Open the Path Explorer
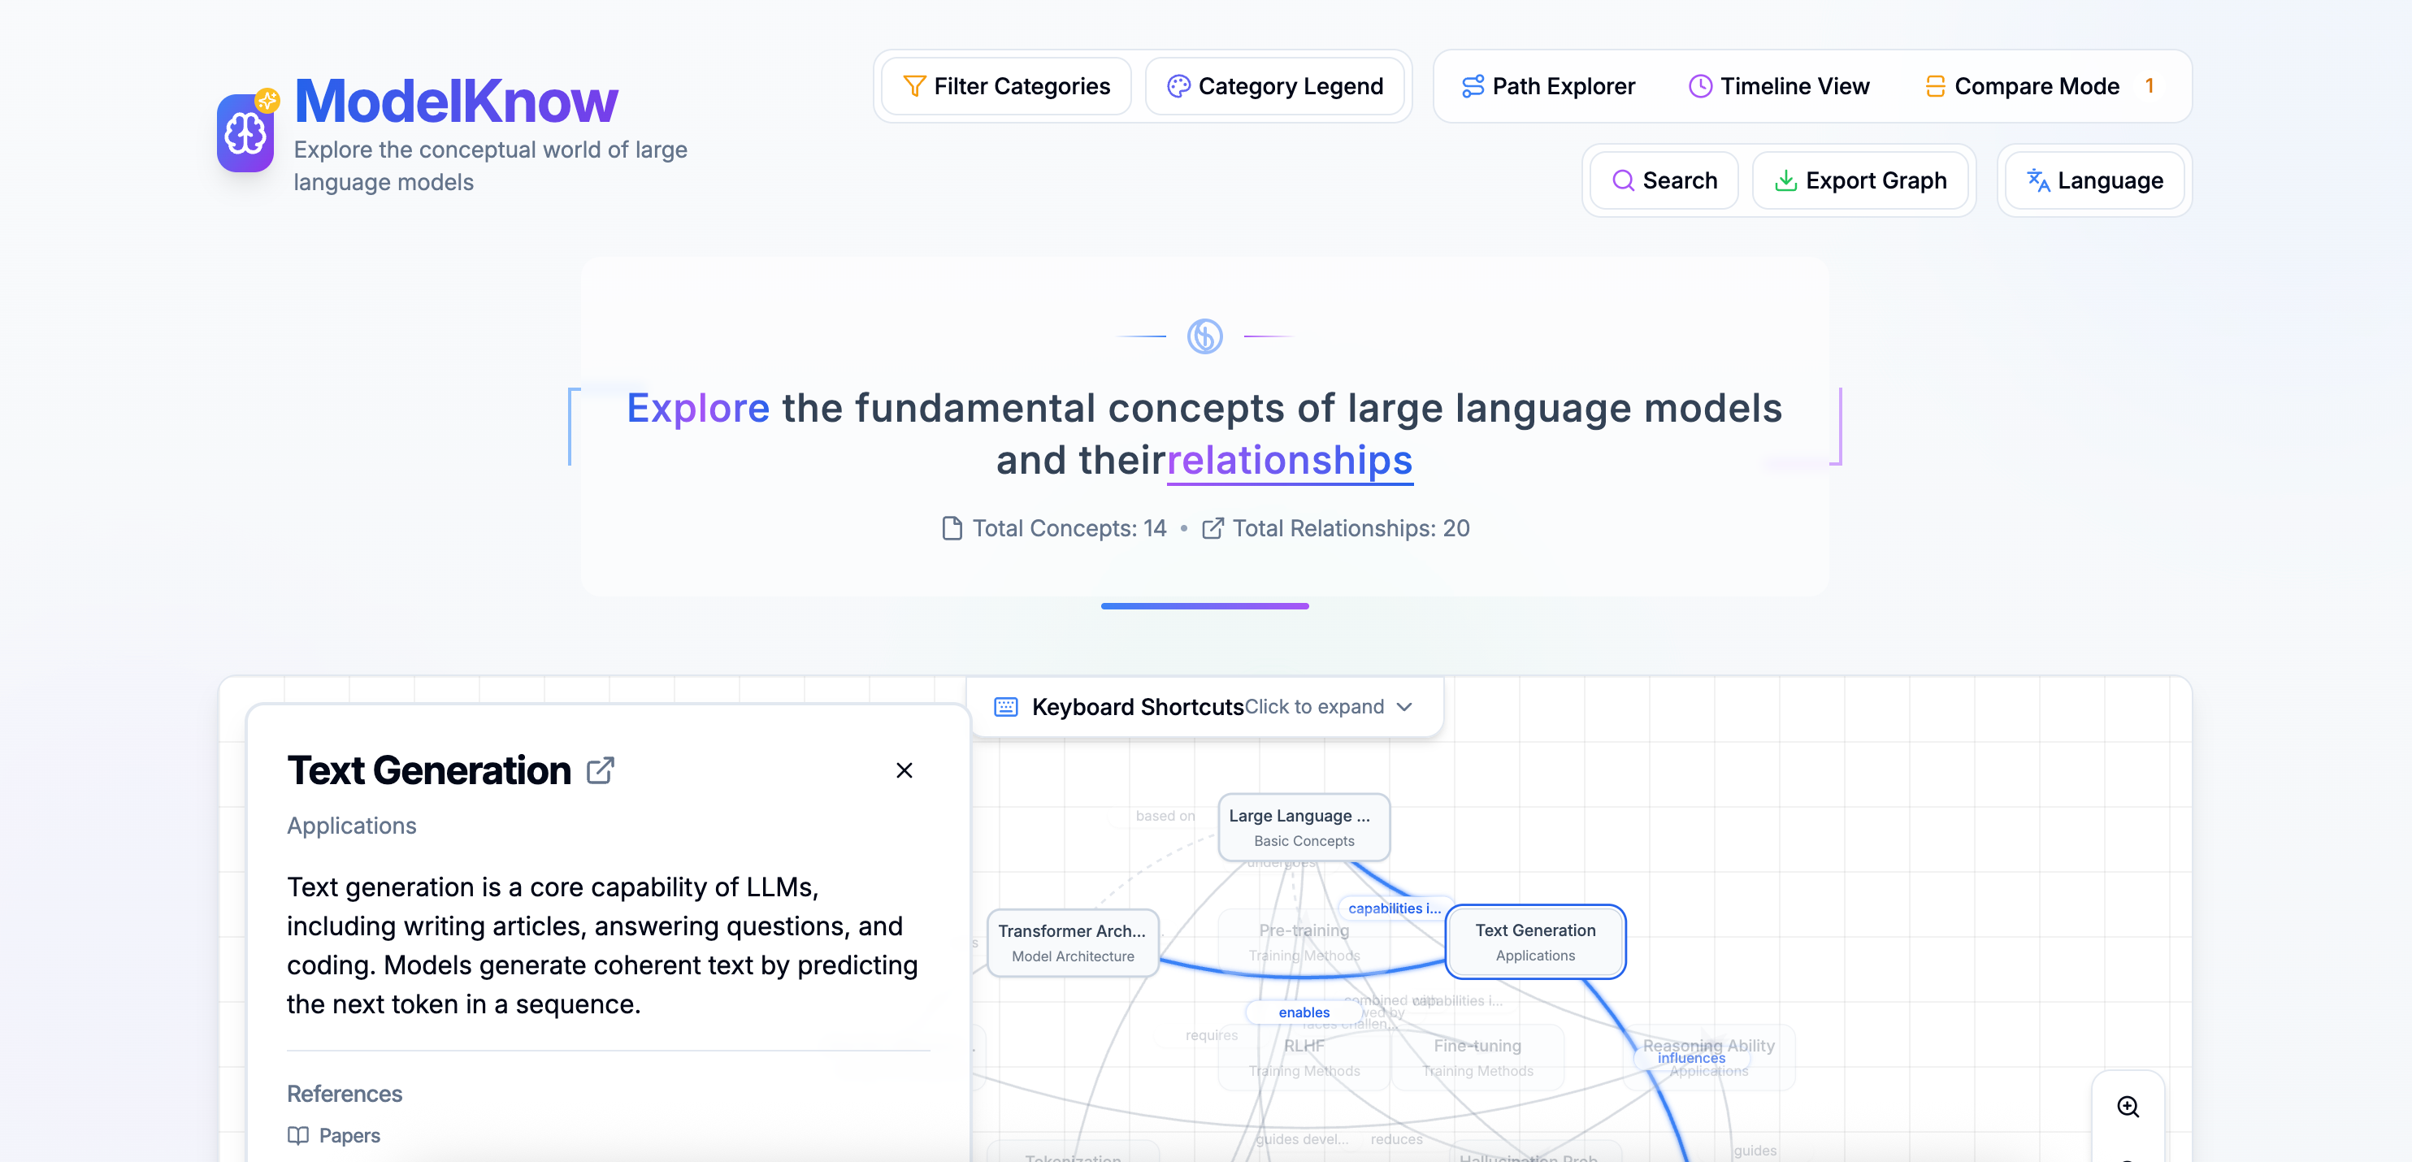 tap(1548, 86)
